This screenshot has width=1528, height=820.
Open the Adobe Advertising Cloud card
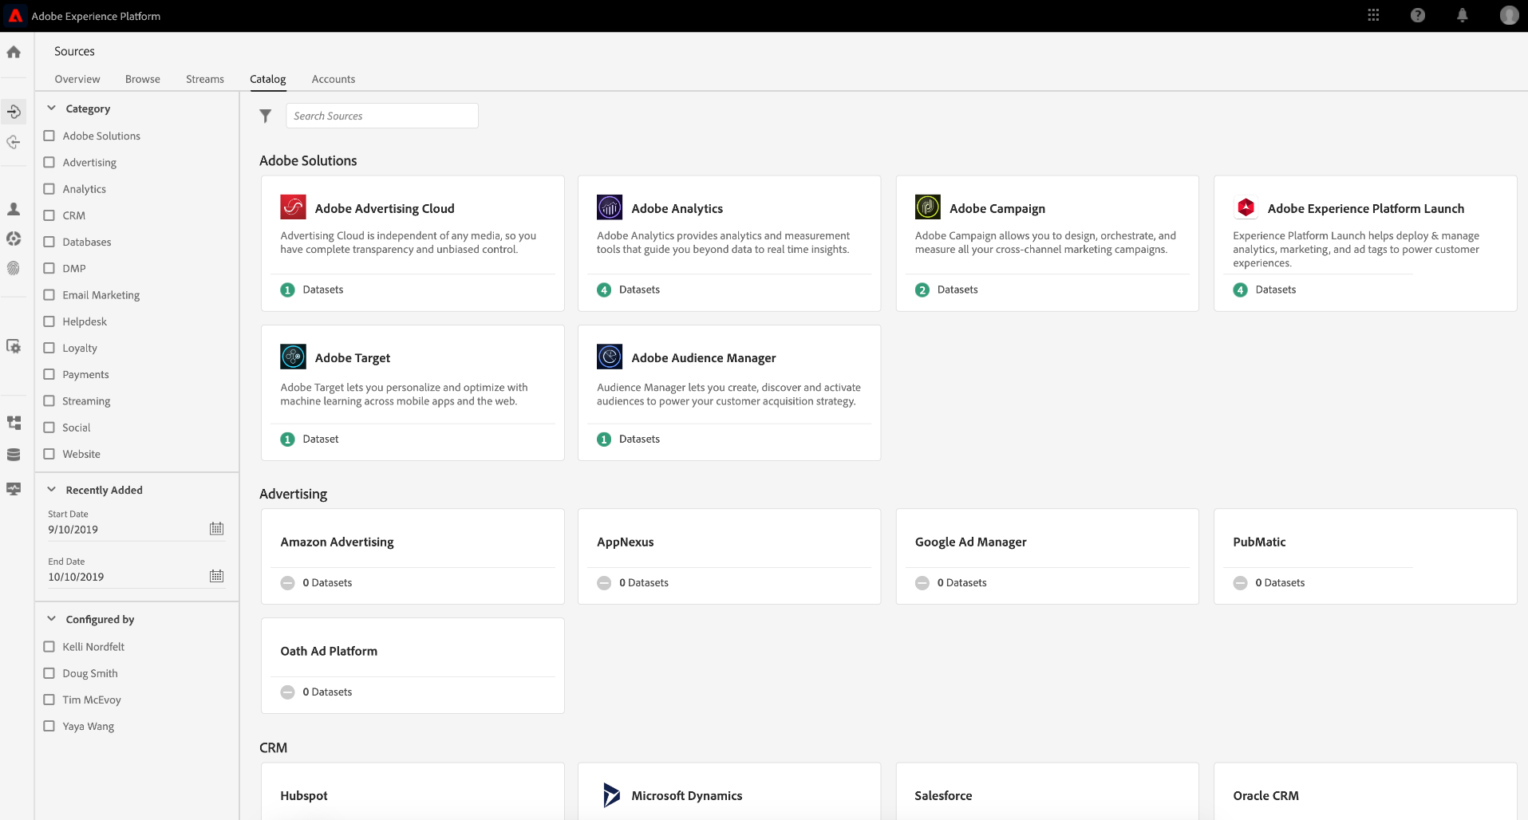click(413, 243)
